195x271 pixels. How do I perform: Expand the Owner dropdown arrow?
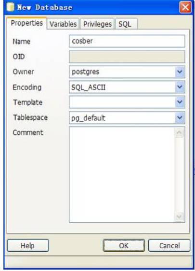pos(180,71)
